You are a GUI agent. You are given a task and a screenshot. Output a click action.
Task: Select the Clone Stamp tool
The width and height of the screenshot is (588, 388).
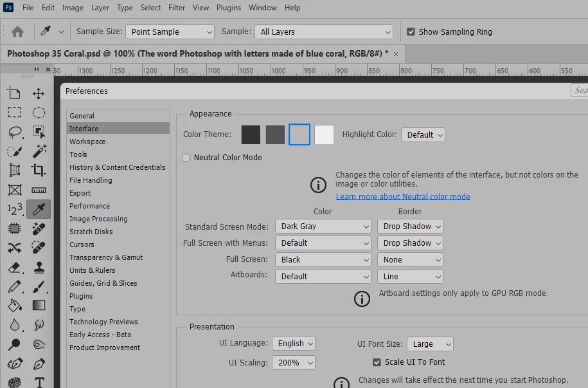pos(39,267)
